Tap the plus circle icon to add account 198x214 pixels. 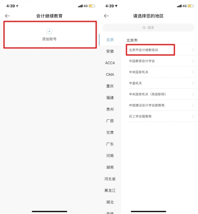(x=49, y=32)
